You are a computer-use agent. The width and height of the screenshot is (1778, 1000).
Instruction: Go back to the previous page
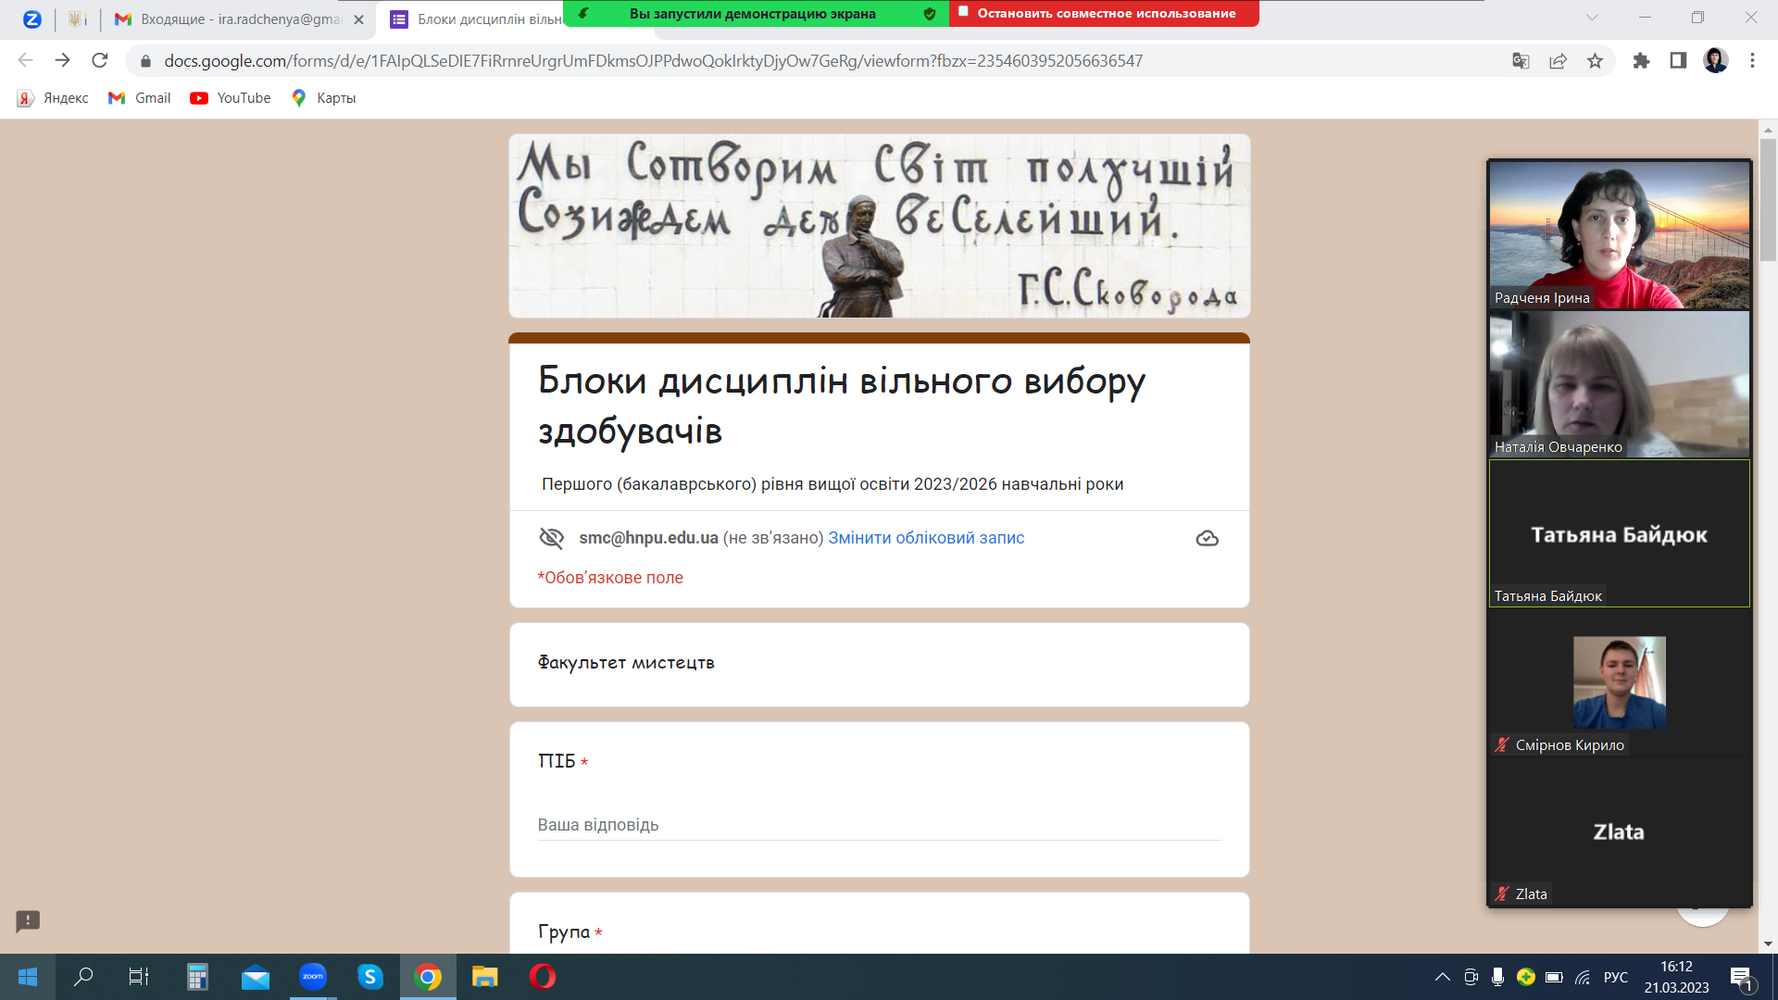[25, 60]
